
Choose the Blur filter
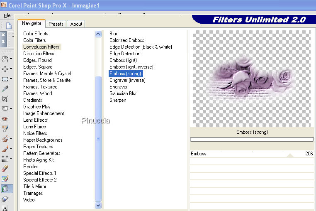coord(113,34)
